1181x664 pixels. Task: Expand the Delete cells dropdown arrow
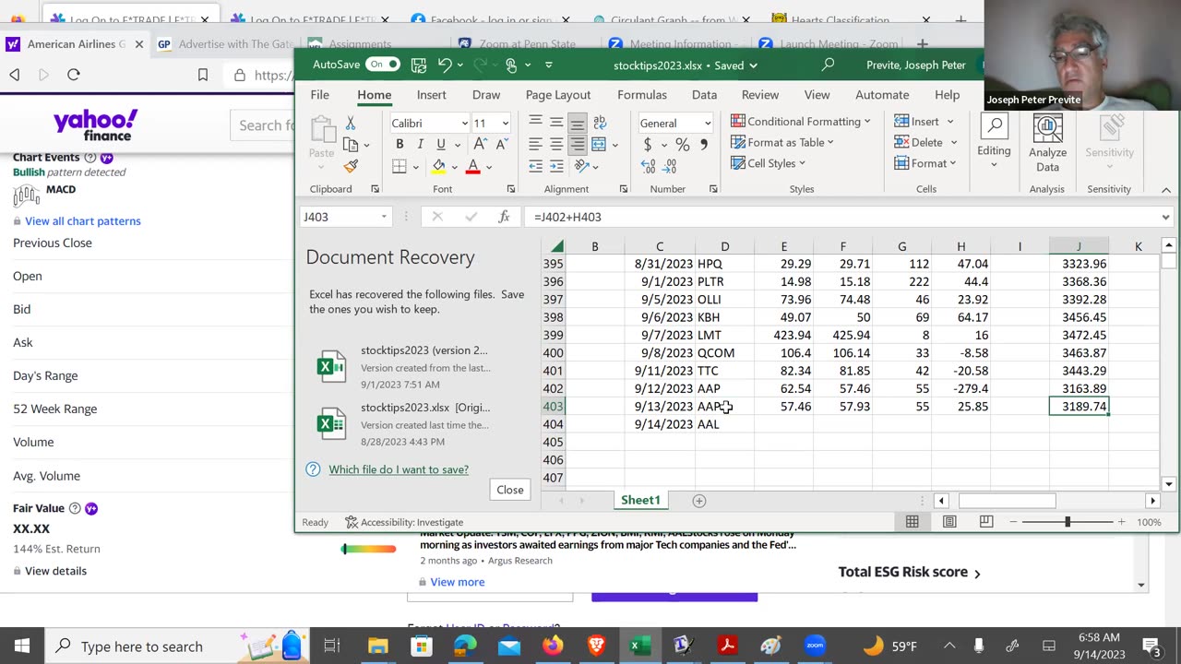(x=953, y=143)
